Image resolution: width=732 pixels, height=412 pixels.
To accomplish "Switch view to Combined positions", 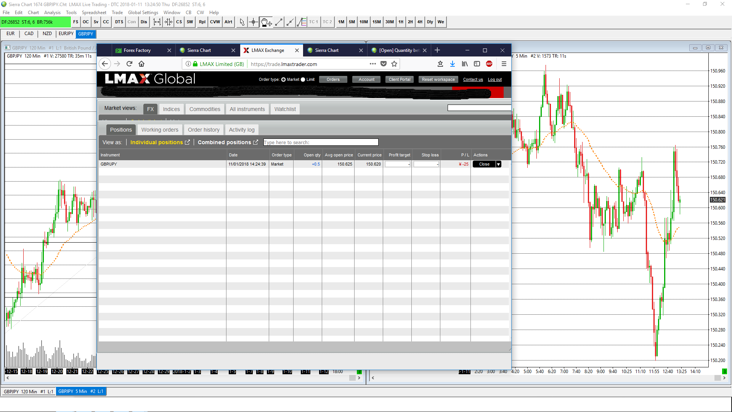I will point(224,142).
